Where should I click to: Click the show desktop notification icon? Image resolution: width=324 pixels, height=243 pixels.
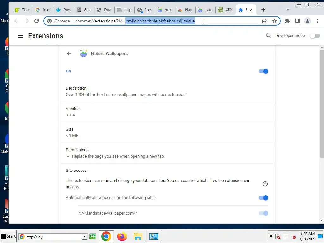[321, 236]
